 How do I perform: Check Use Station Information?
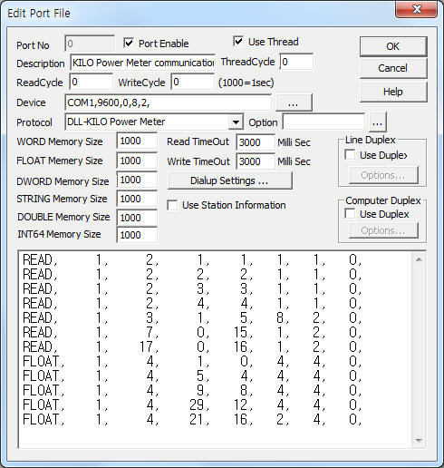coord(172,205)
